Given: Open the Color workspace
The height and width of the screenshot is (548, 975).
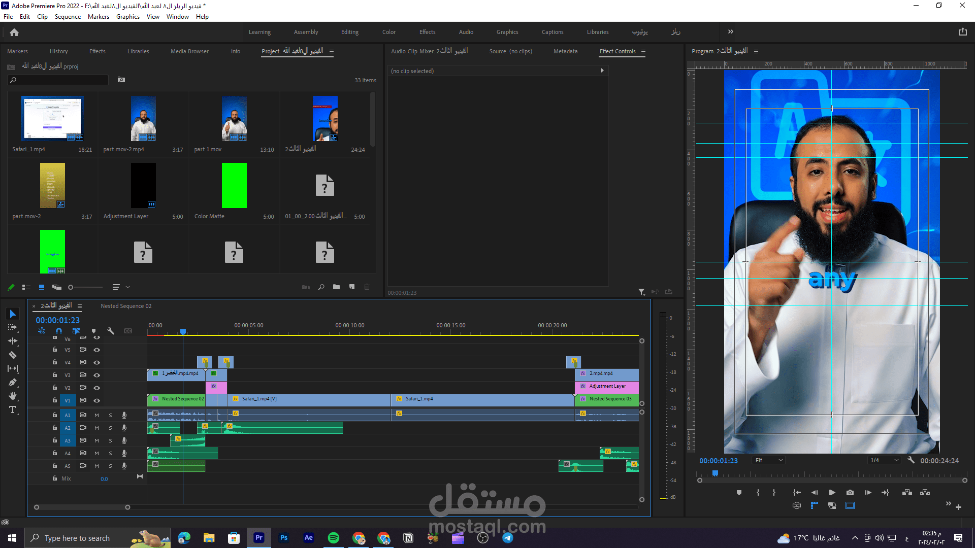Looking at the screenshot, I should point(388,32).
